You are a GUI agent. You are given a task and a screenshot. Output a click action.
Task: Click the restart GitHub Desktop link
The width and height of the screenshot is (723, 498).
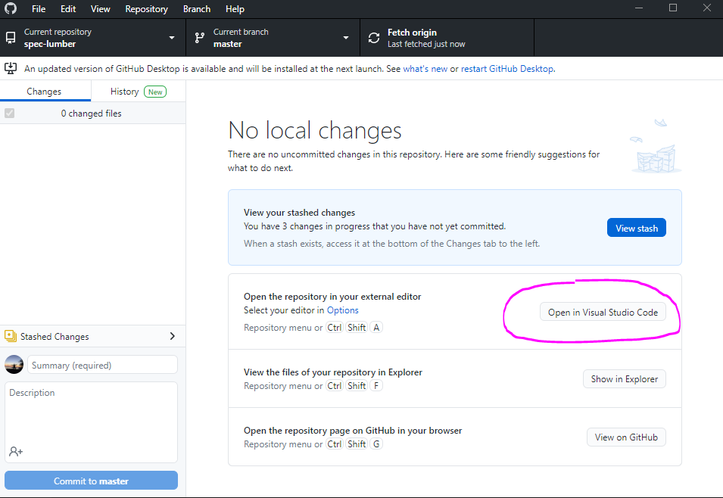pyautogui.click(x=506, y=68)
